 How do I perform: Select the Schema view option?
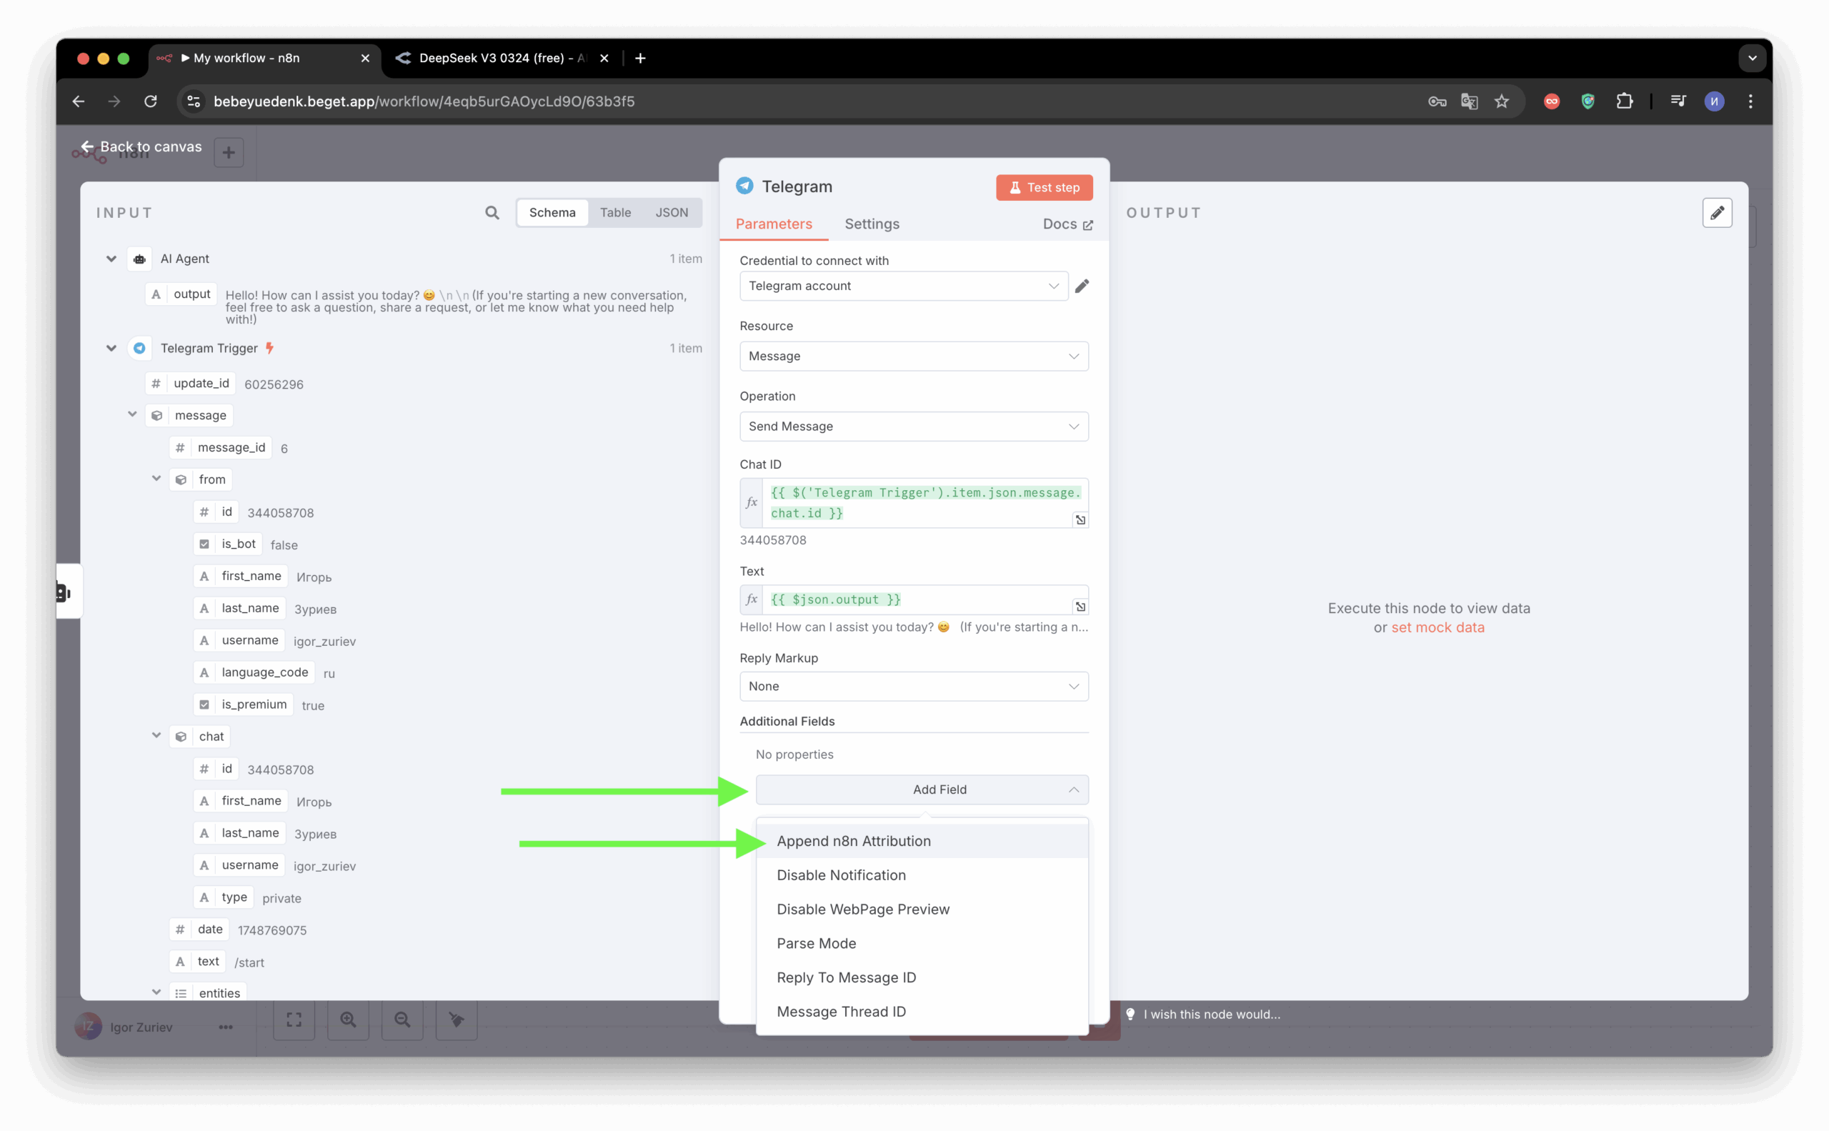point(552,212)
